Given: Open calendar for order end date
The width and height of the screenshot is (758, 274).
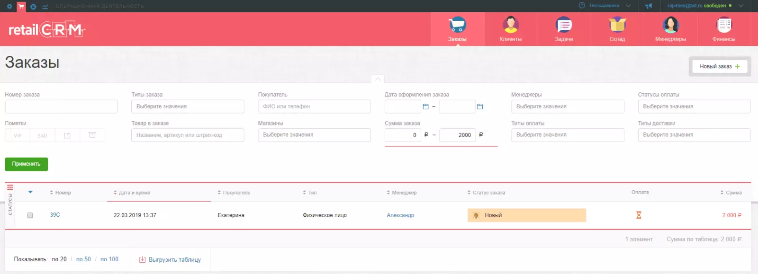Looking at the screenshot, I should tap(480, 106).
